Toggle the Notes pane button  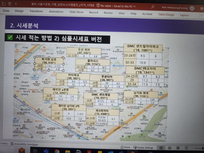point(125,147)
